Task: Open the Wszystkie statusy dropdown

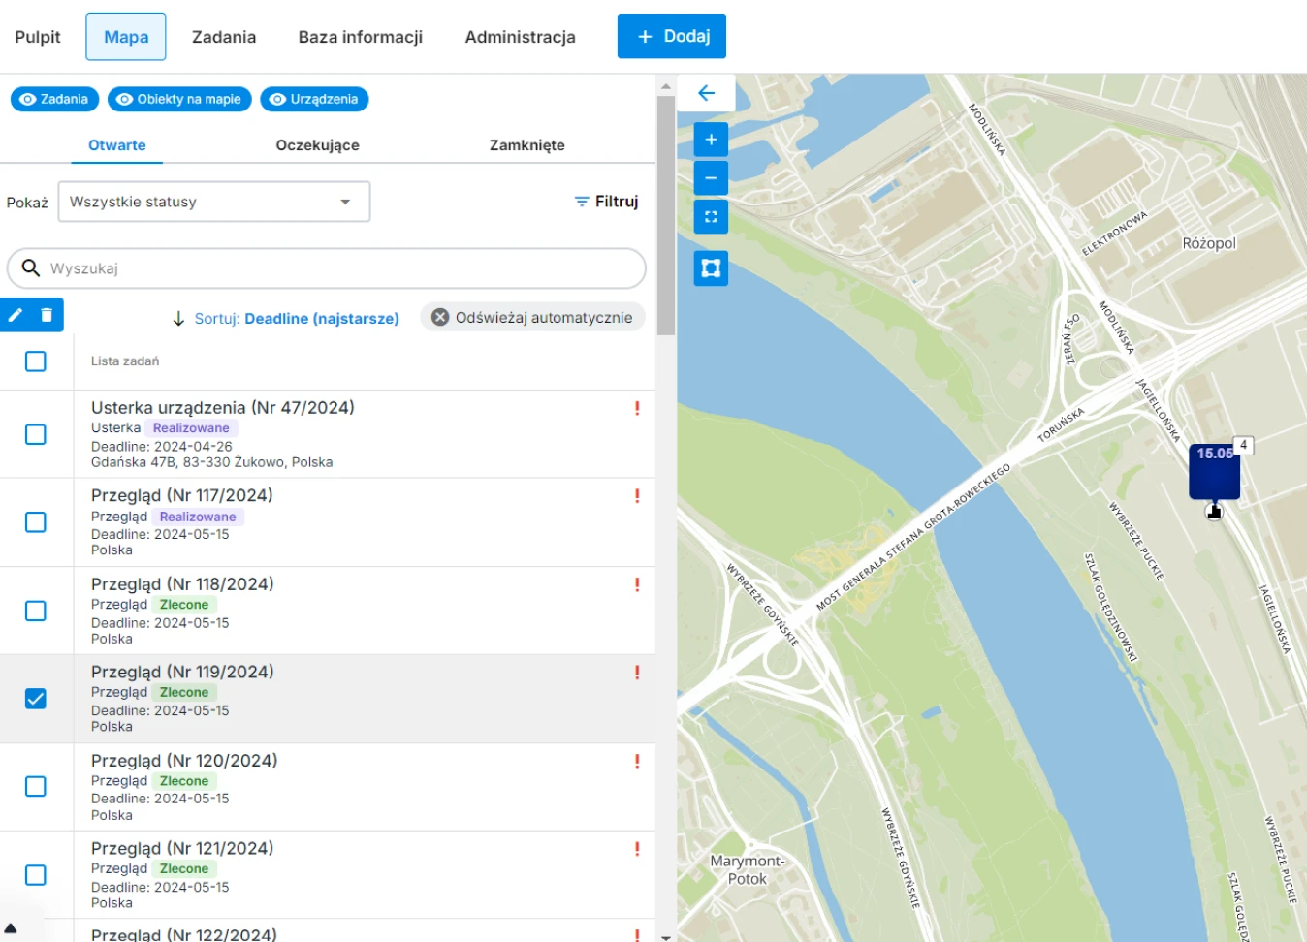Action: click(x=214, y=202)
